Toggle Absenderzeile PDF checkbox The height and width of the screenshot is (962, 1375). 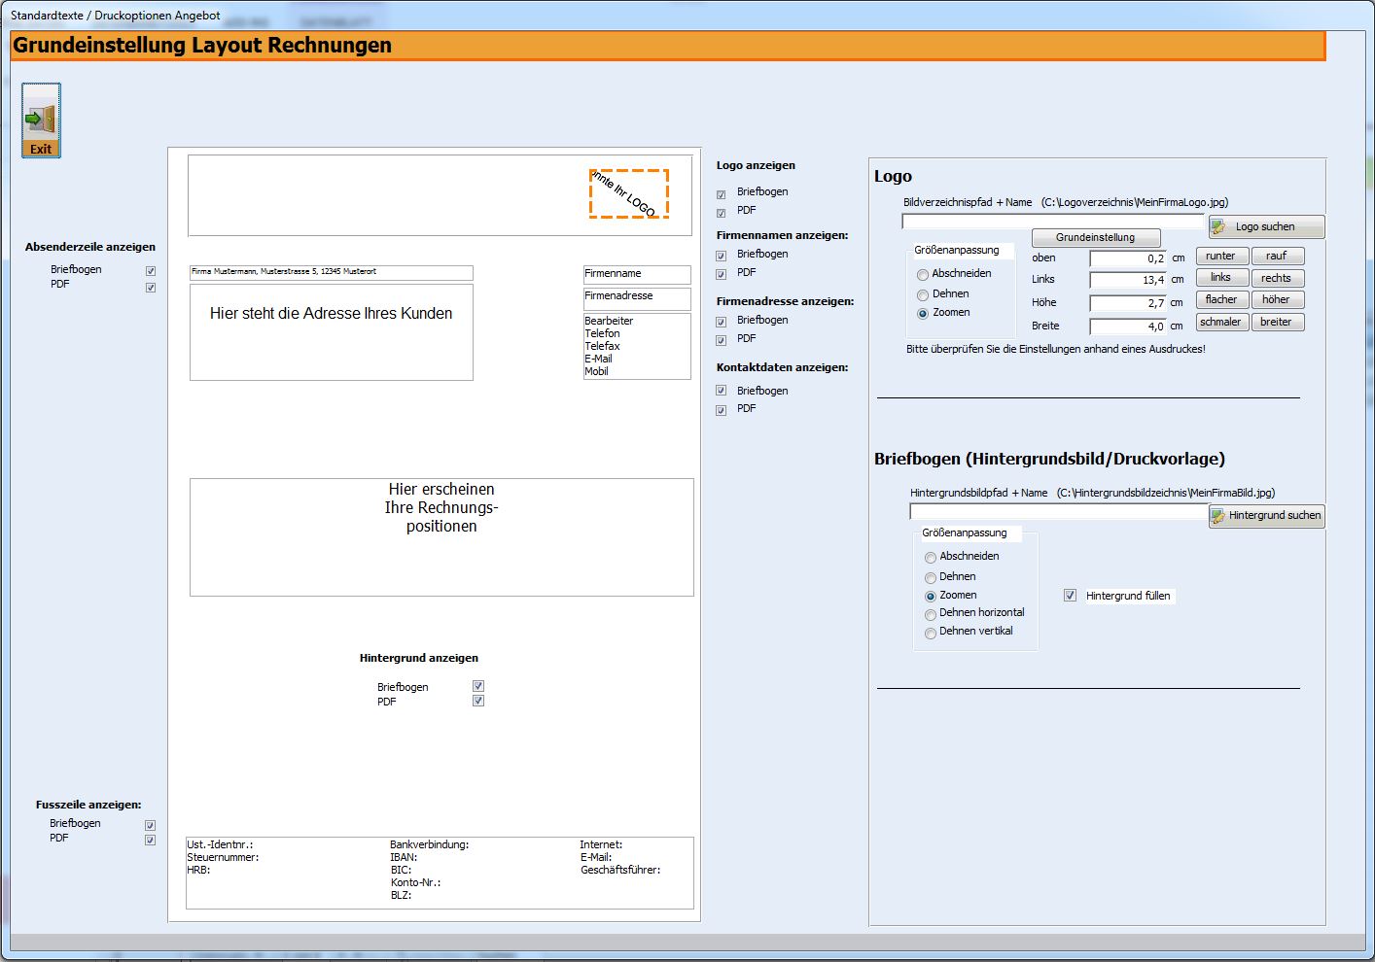[x=151, y=288]
